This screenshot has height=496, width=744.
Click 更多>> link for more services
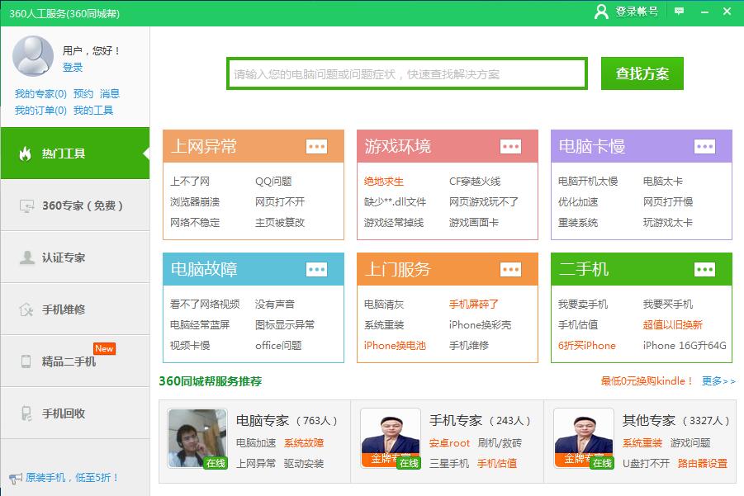tap(718, 380)
